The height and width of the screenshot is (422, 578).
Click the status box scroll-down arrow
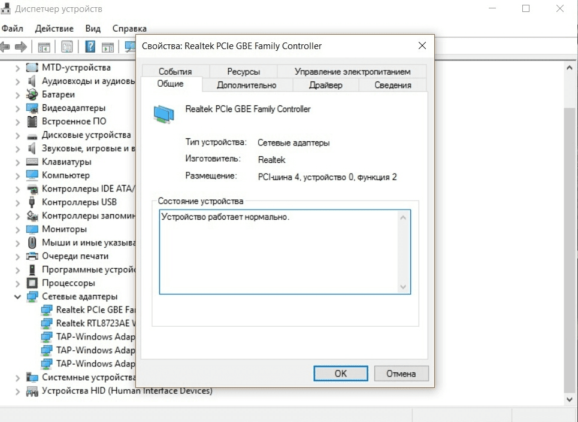pos(403,287)
